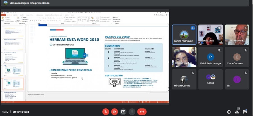253x116 pixels.
Task: Click the present screen button
Action: tap(123, 112)
